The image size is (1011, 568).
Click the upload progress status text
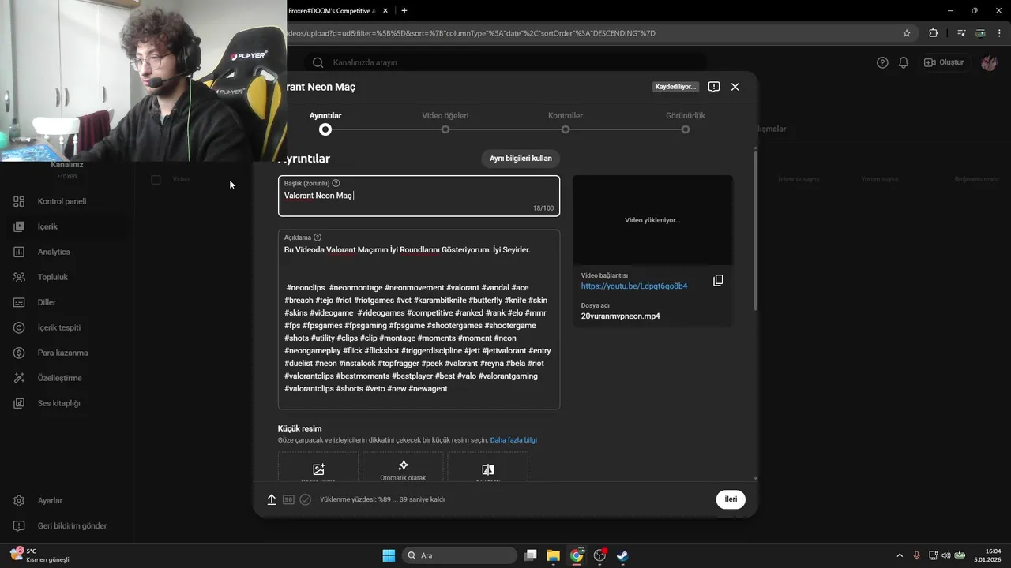(382, 499)
